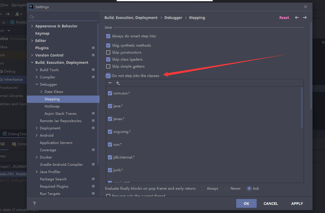Click the forward arrow in Settings header
The width and height of the screenshot is (325, 213).
point(305,18)
